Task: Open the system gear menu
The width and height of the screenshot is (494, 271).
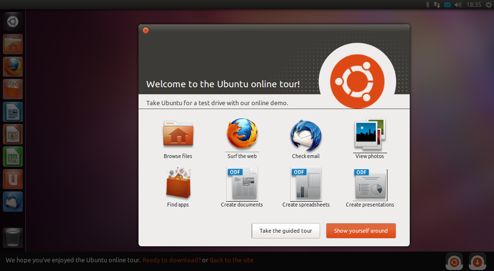Action: (x=489, y=4)
